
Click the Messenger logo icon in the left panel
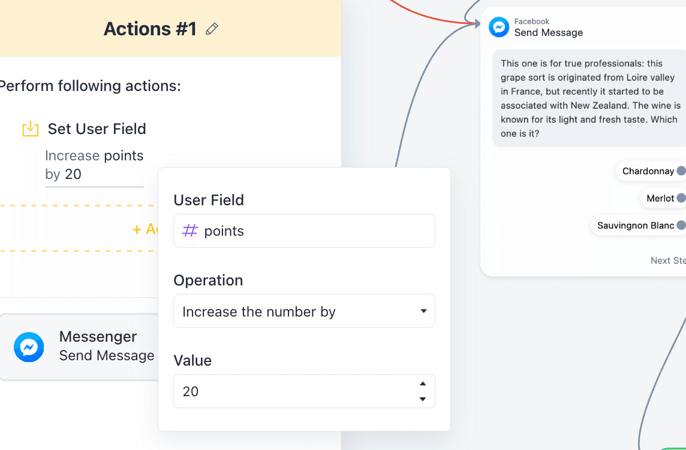click(29, 347)
